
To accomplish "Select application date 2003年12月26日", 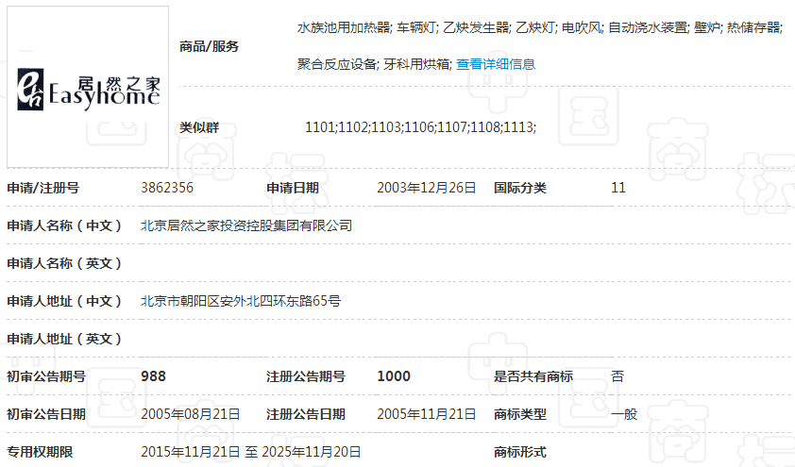I will (x=426, y=188).
